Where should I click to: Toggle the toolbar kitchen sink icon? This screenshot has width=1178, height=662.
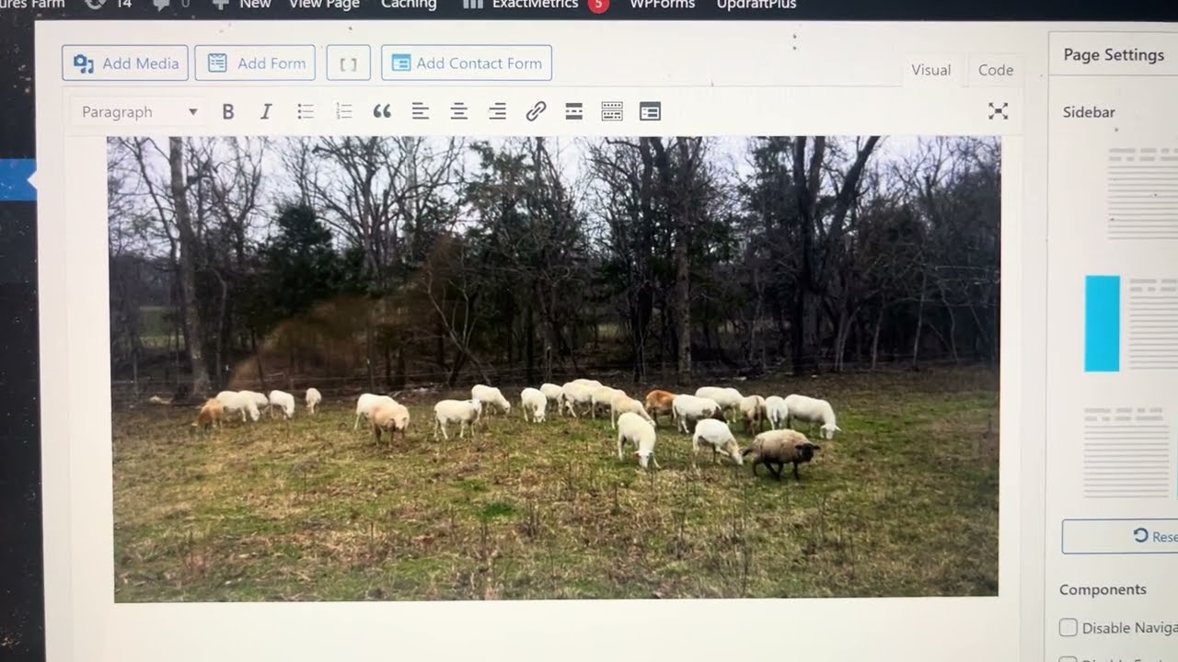(x=612, y=112)
